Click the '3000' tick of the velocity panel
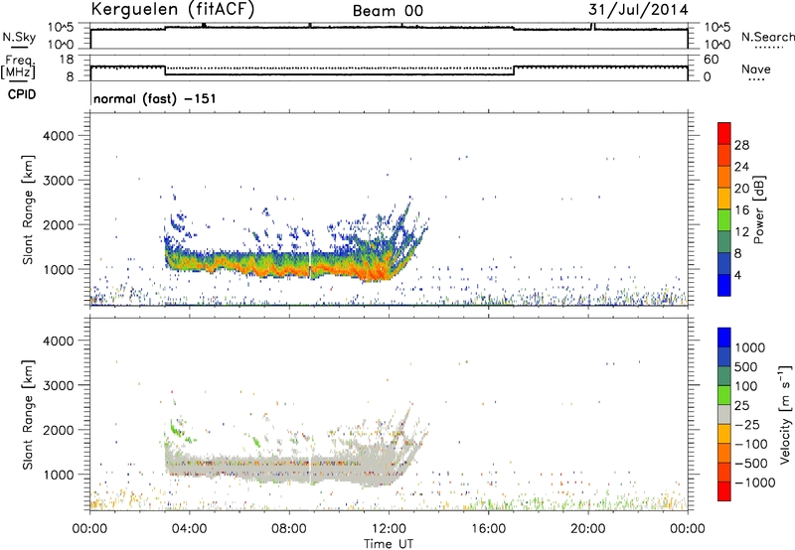 point(59,385)
